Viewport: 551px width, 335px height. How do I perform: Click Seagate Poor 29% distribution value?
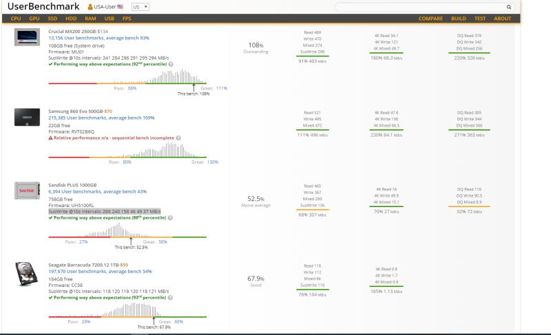click(86, 322)
